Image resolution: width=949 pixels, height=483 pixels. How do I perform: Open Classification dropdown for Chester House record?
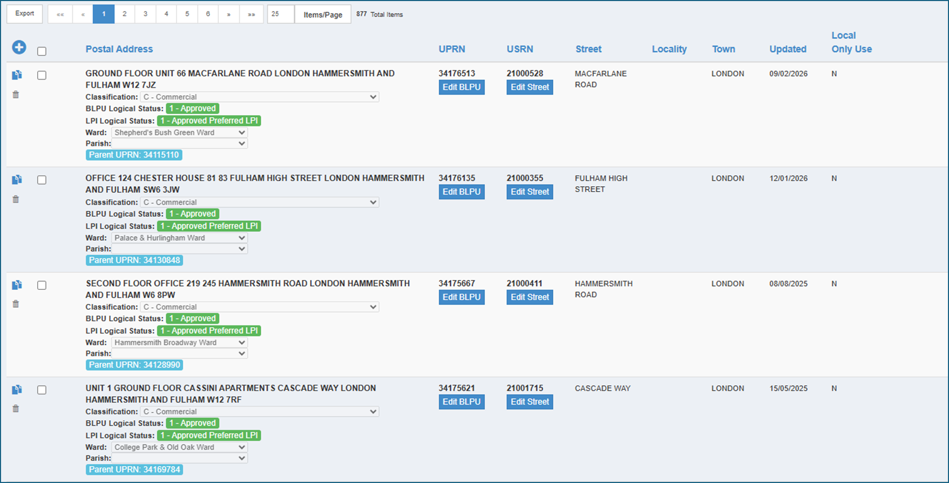click(260, 202)
